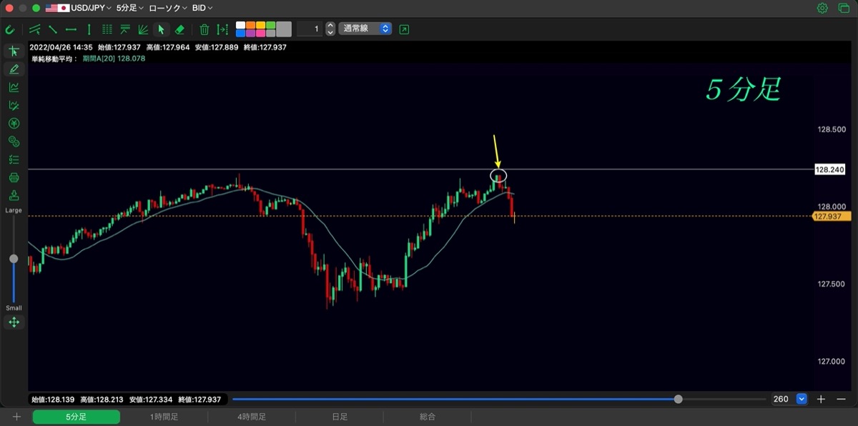The height and width of the screenshot is (426, 858).
Task: Choose the horizontal line tool
Action: click(71, 30)
